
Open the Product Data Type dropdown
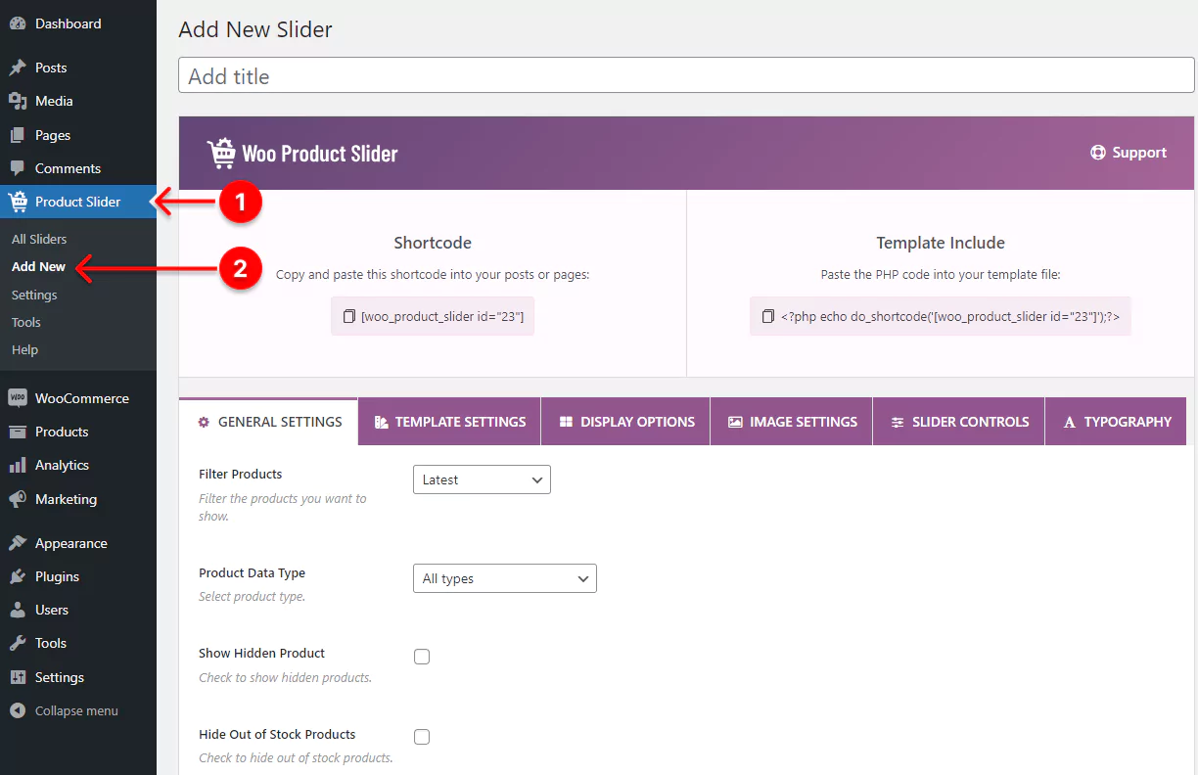pyautogui.click(x=505, y=578)
